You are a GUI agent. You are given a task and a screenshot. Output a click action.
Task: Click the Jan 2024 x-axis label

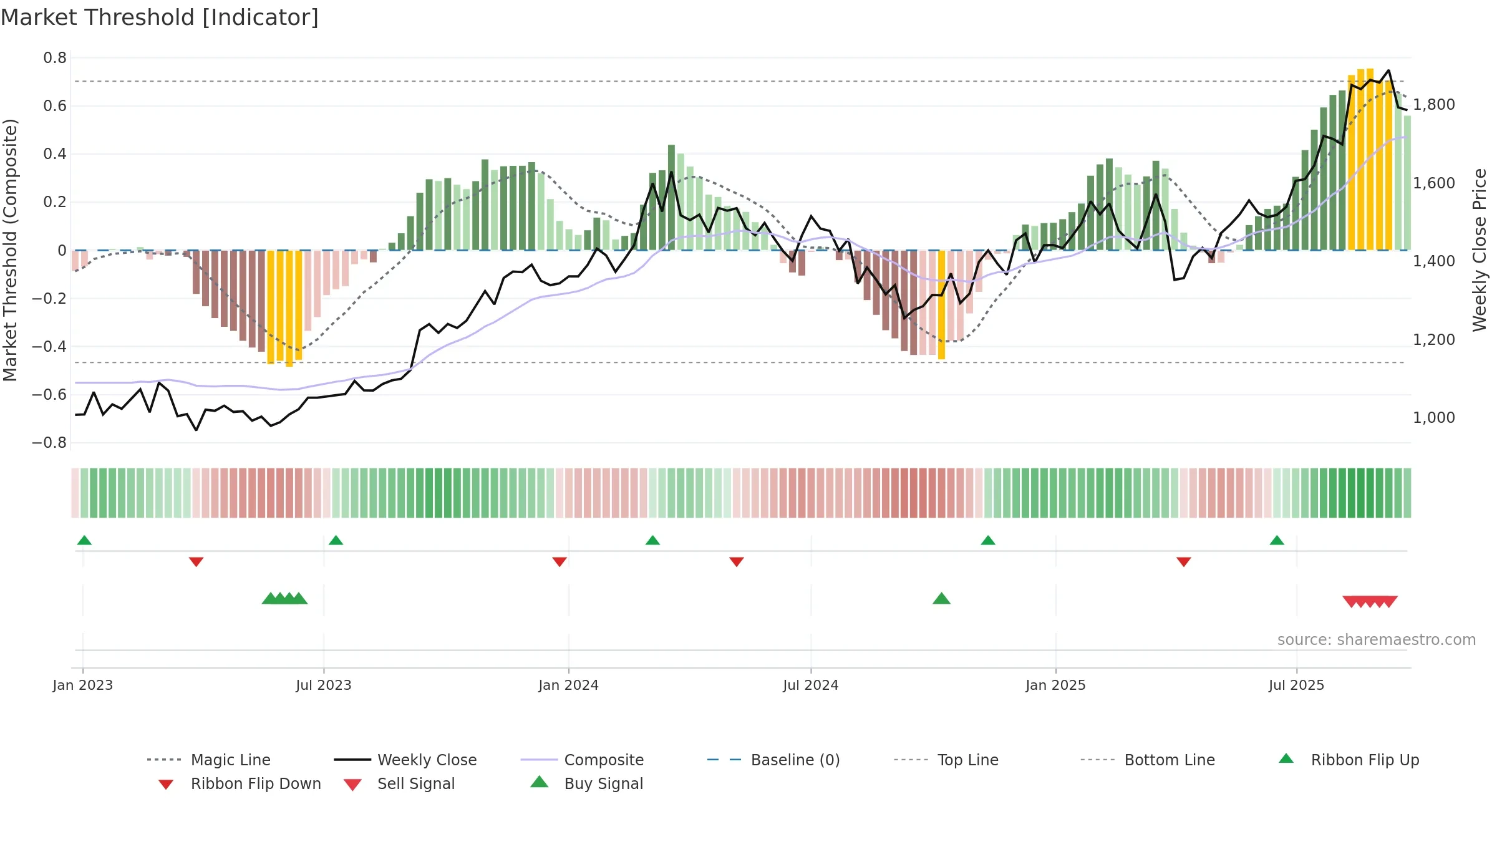[x=569, y=685]
